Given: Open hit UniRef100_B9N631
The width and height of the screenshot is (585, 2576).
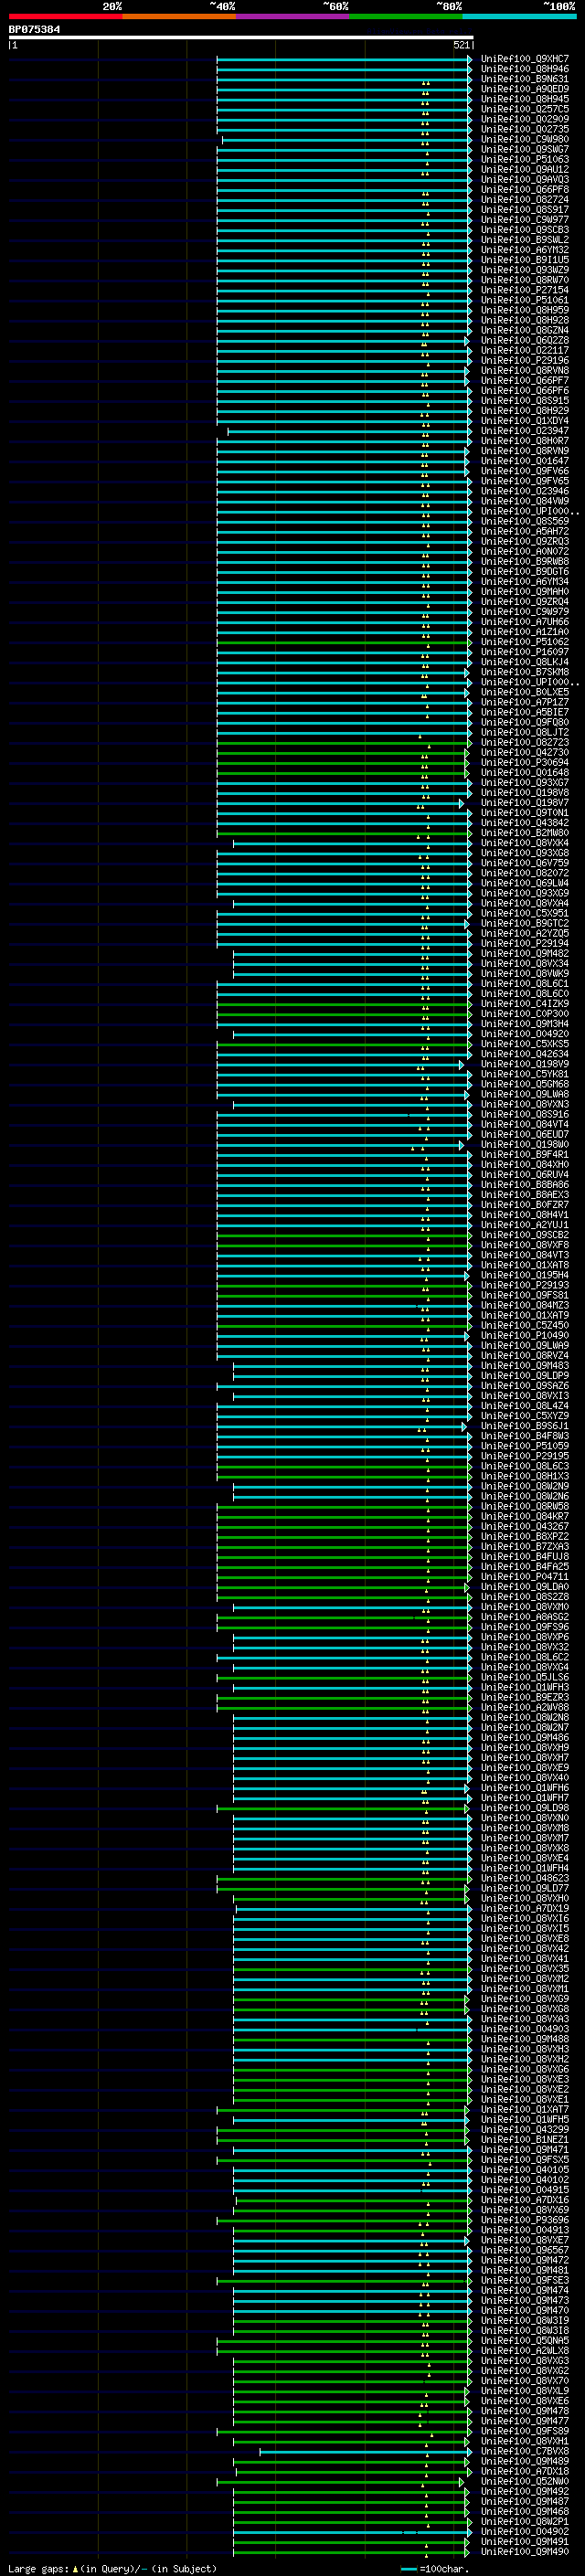Looking at the screenshot, I should point(525,79).
